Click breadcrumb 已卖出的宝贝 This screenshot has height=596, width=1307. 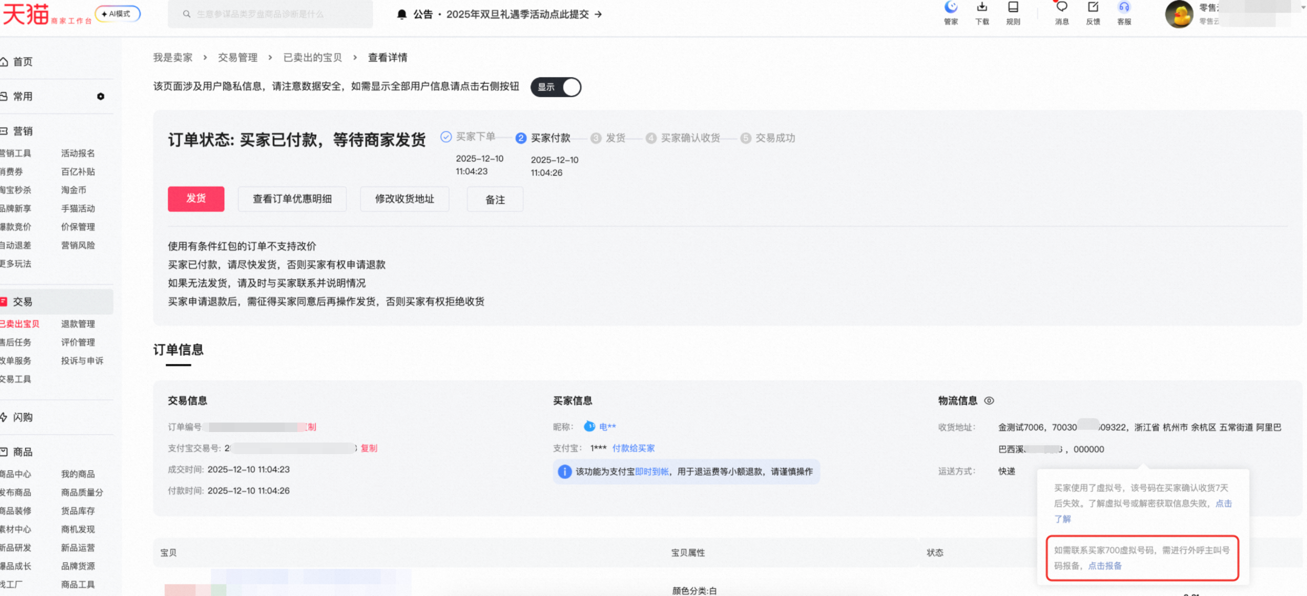(313, 57)
